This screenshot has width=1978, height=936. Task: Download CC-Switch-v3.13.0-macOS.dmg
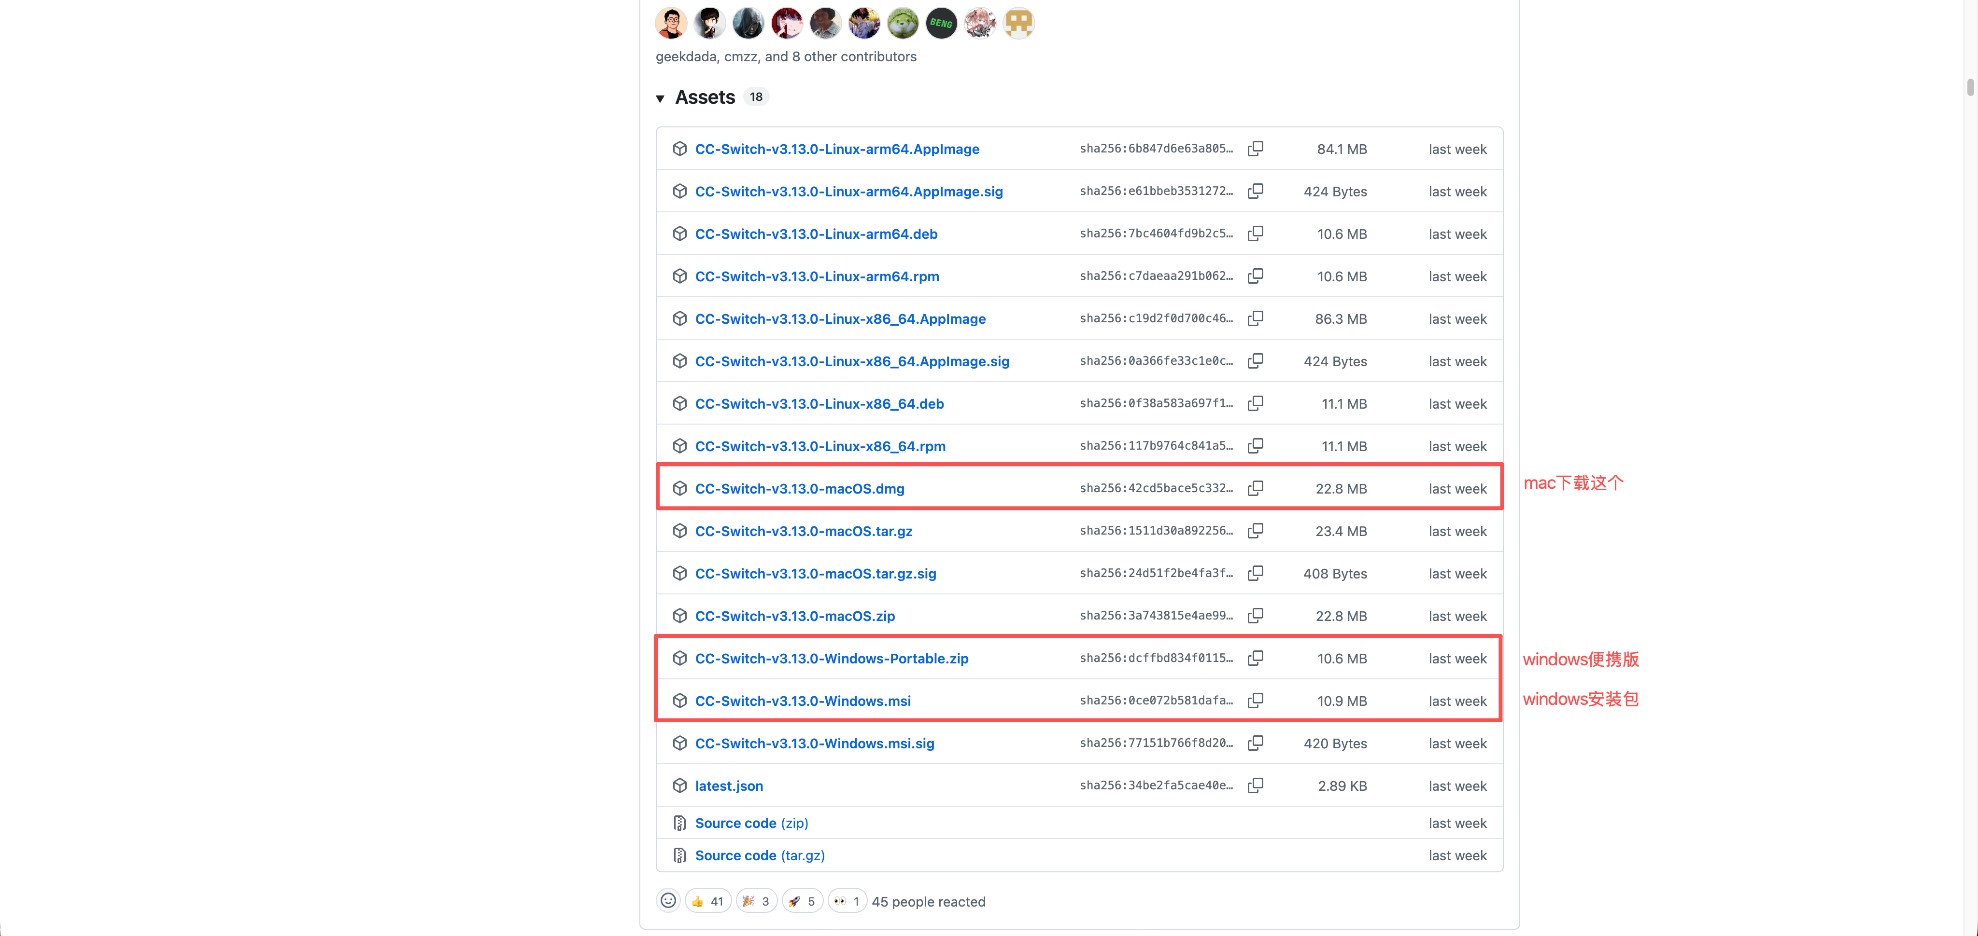(x=799, y=489)
